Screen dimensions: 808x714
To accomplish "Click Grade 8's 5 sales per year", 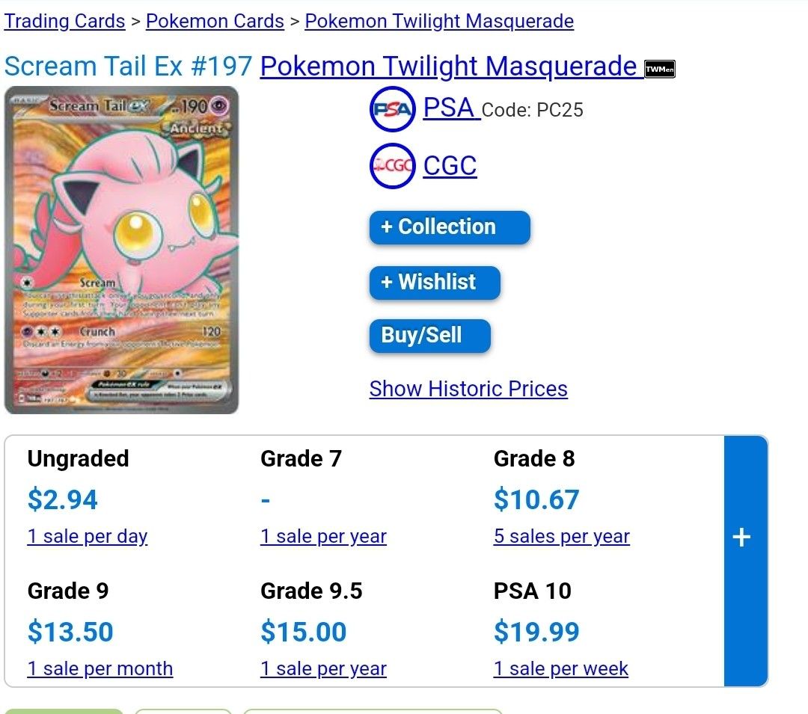I will (x=561, y=536).
